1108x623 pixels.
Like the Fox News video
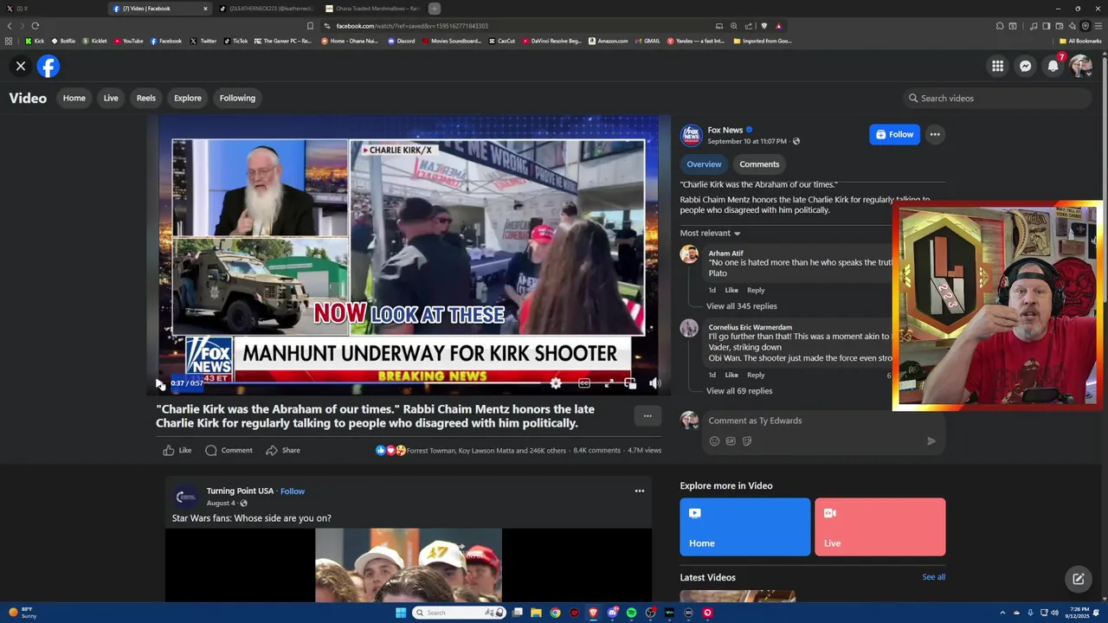[x=177, y=450]
